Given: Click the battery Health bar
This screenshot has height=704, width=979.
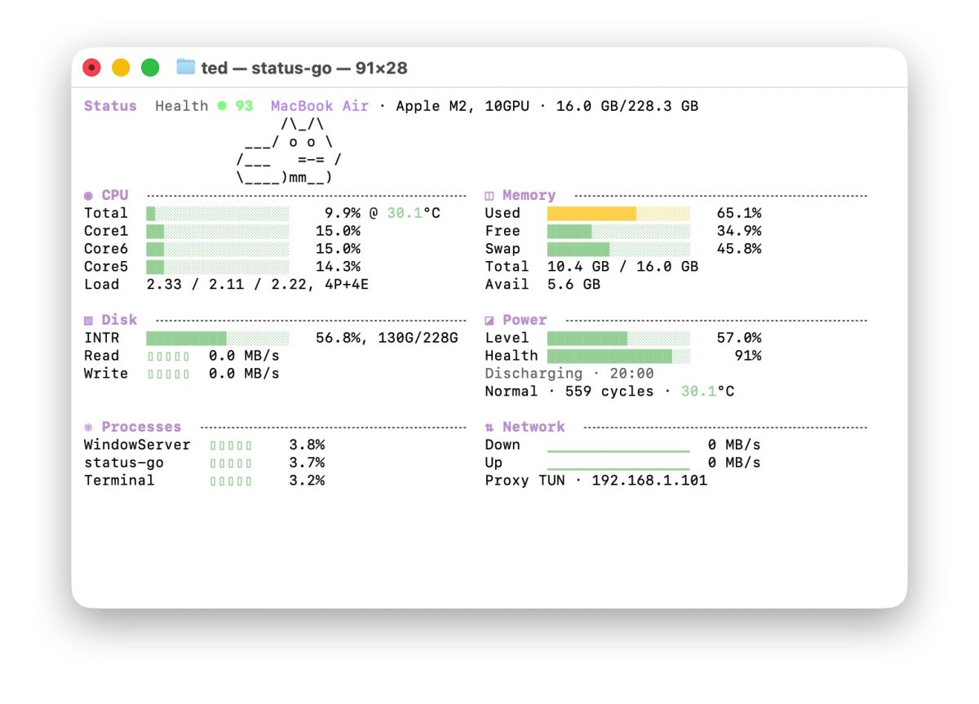Looking at the screenshot, I should point(619,356).
